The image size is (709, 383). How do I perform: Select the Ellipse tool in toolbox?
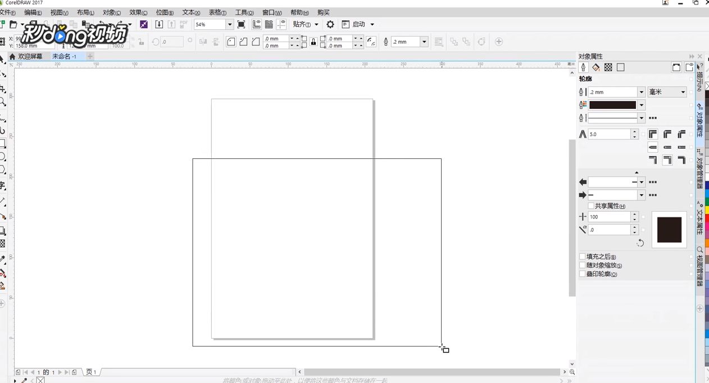[x=3, y=157]
